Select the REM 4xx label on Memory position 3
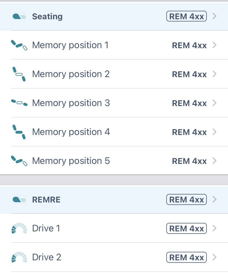228x273 pixels. point(189,103)
